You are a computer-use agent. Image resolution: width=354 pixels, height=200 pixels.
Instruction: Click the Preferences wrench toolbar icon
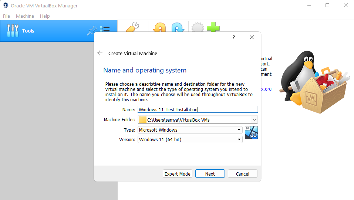pyautogui.click(x=132, y=27)
